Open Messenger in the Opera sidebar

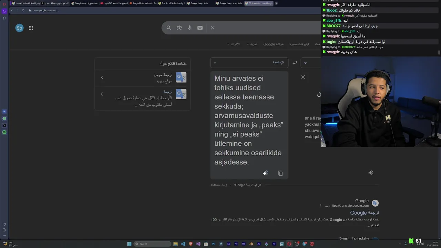[x=4, y=112]
